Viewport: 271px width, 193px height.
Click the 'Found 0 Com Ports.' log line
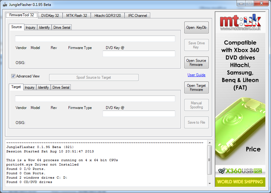[26, 173]
